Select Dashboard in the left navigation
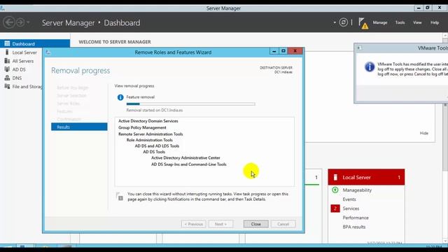The width and height of the screenshot is (448, 252). (x=35, y=43)
